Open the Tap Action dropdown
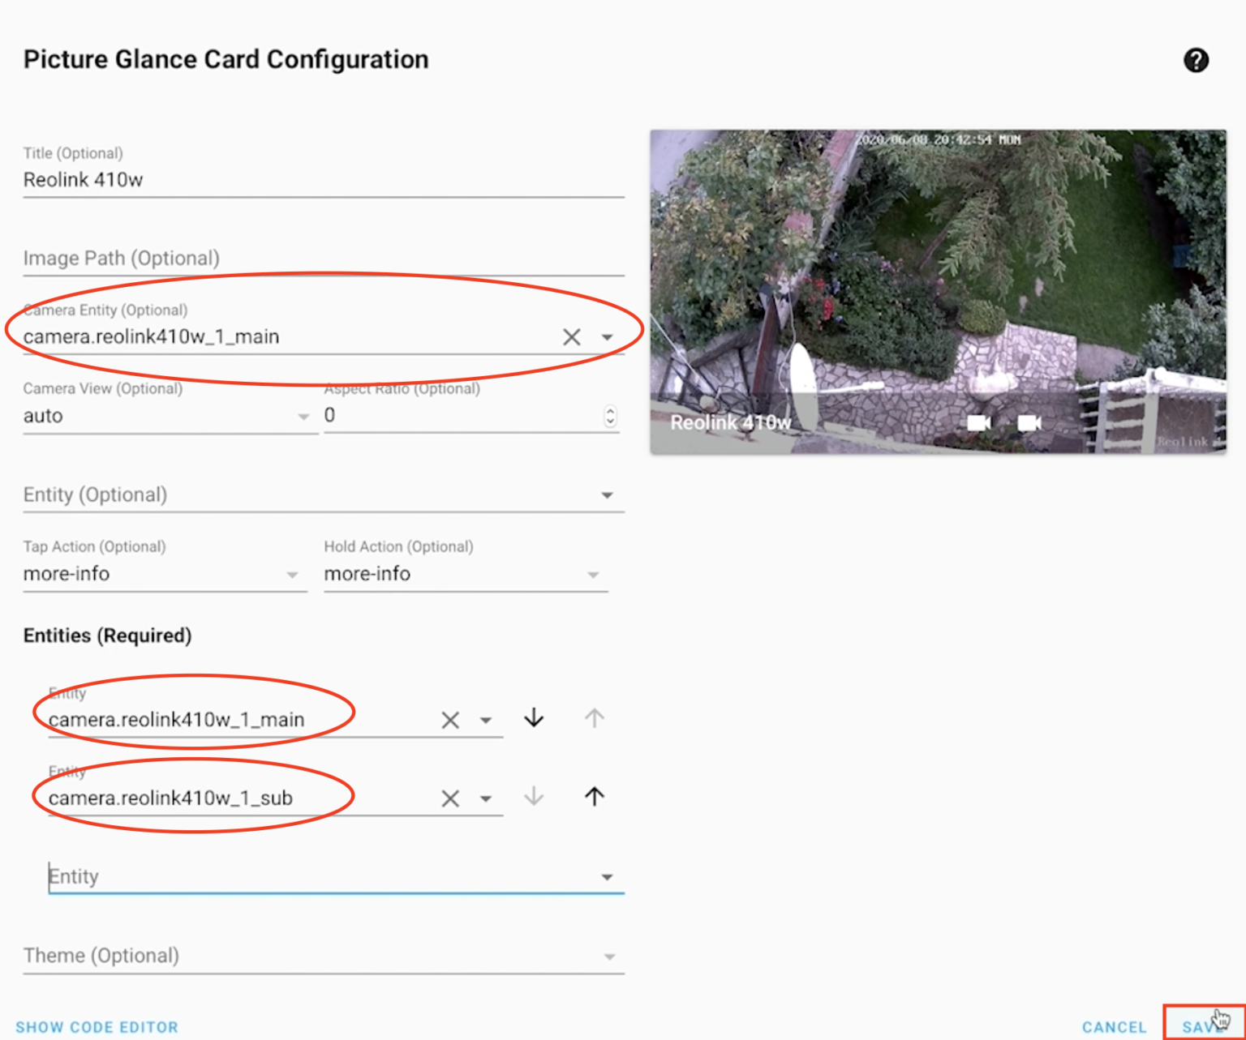The height and width of the screenshot is (1040, 1246). coord(293,575)
